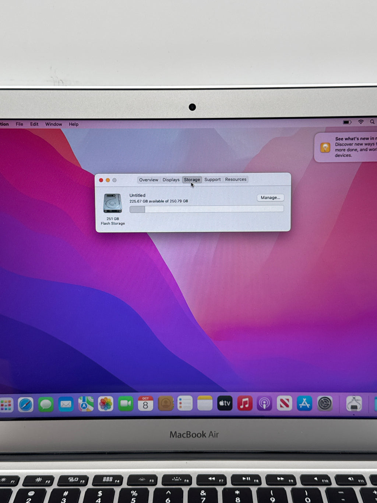Open the Help menu
The width and height of the screenshot is (377, 503).
coord(74,124)
